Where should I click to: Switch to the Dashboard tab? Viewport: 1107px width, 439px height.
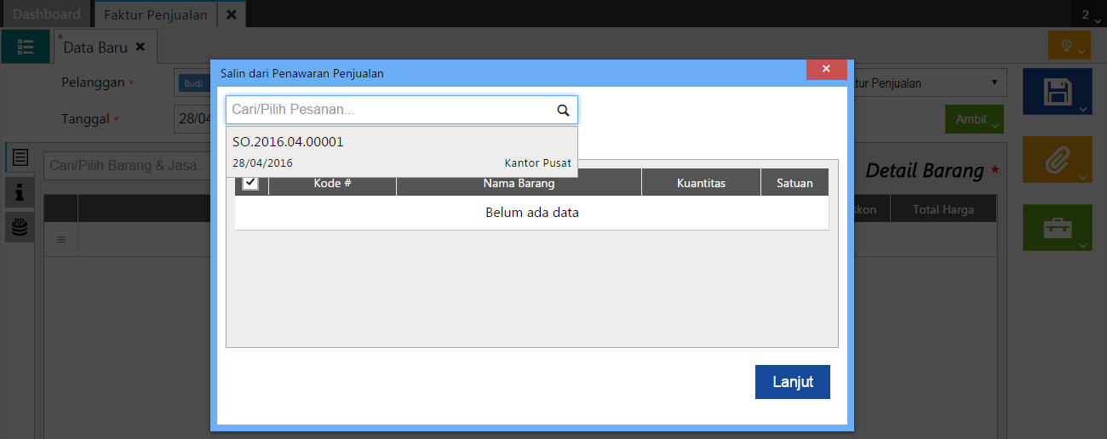(x=47, y=14)
